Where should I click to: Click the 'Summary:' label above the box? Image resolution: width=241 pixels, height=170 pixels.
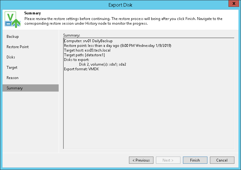coord(72,35)
